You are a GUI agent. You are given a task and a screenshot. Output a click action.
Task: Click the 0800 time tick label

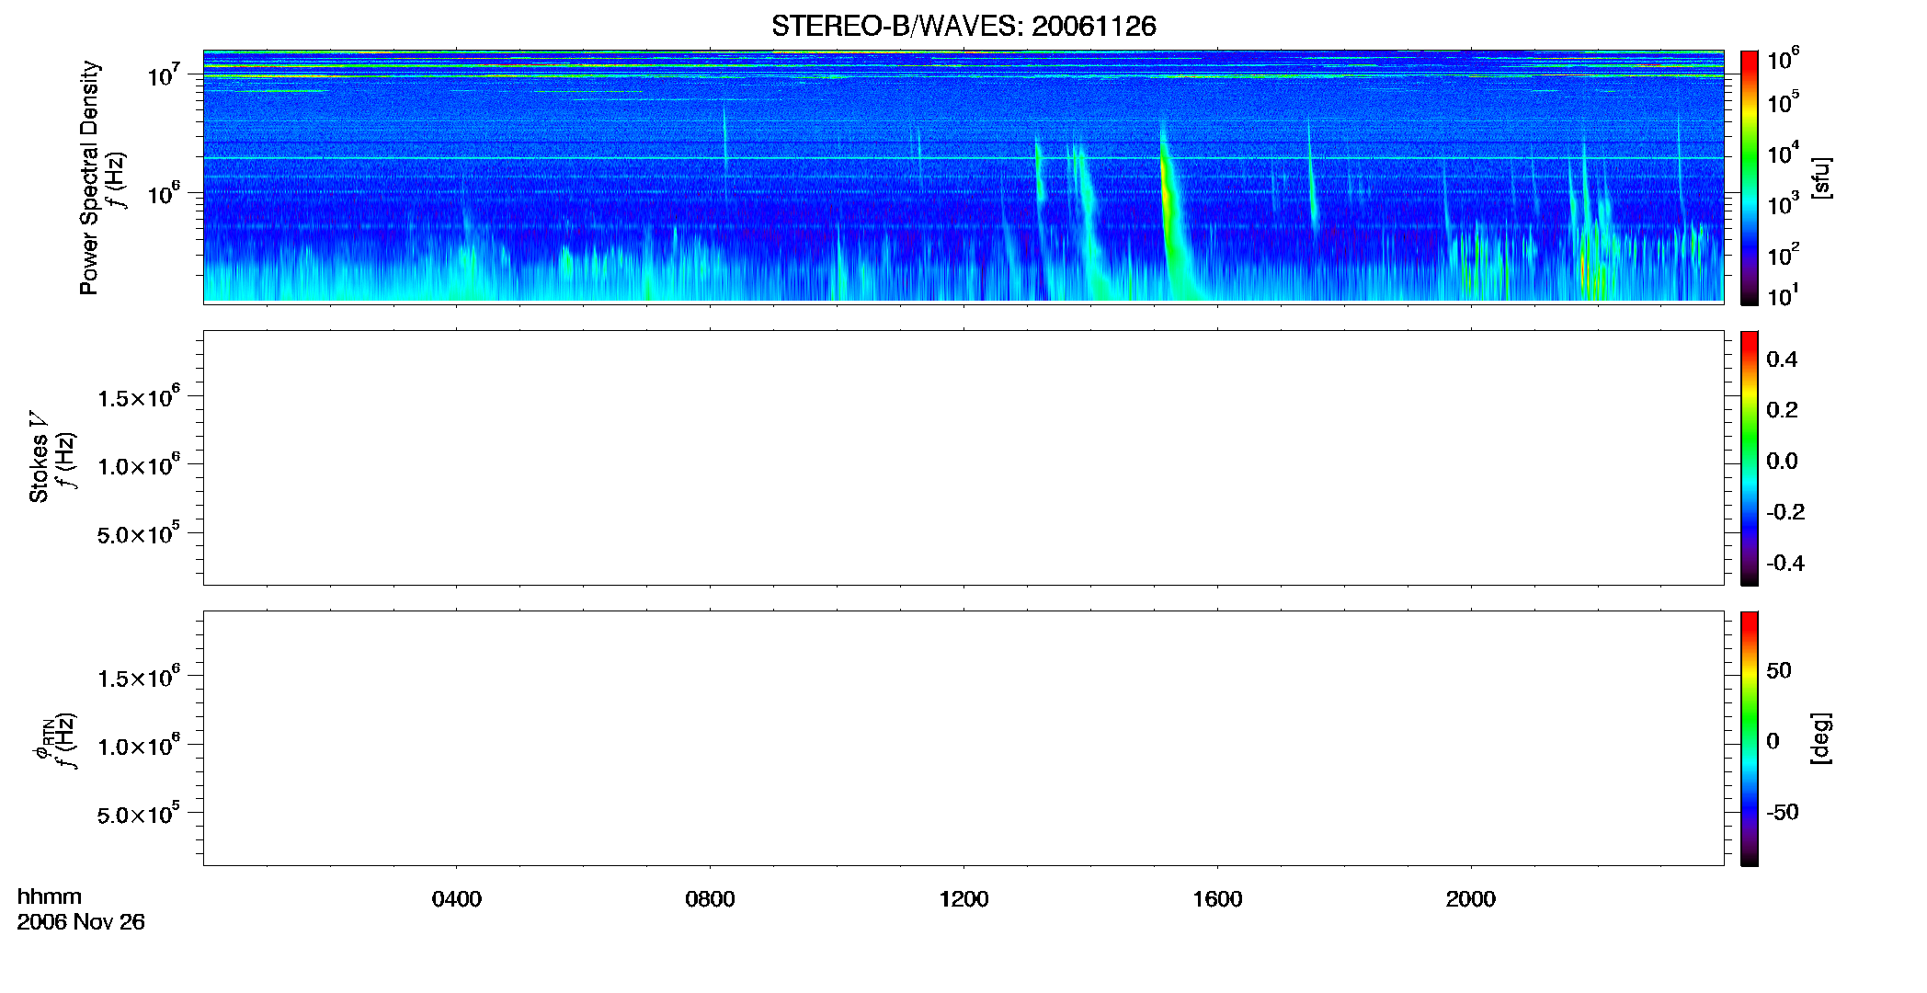tap(710, 899)
